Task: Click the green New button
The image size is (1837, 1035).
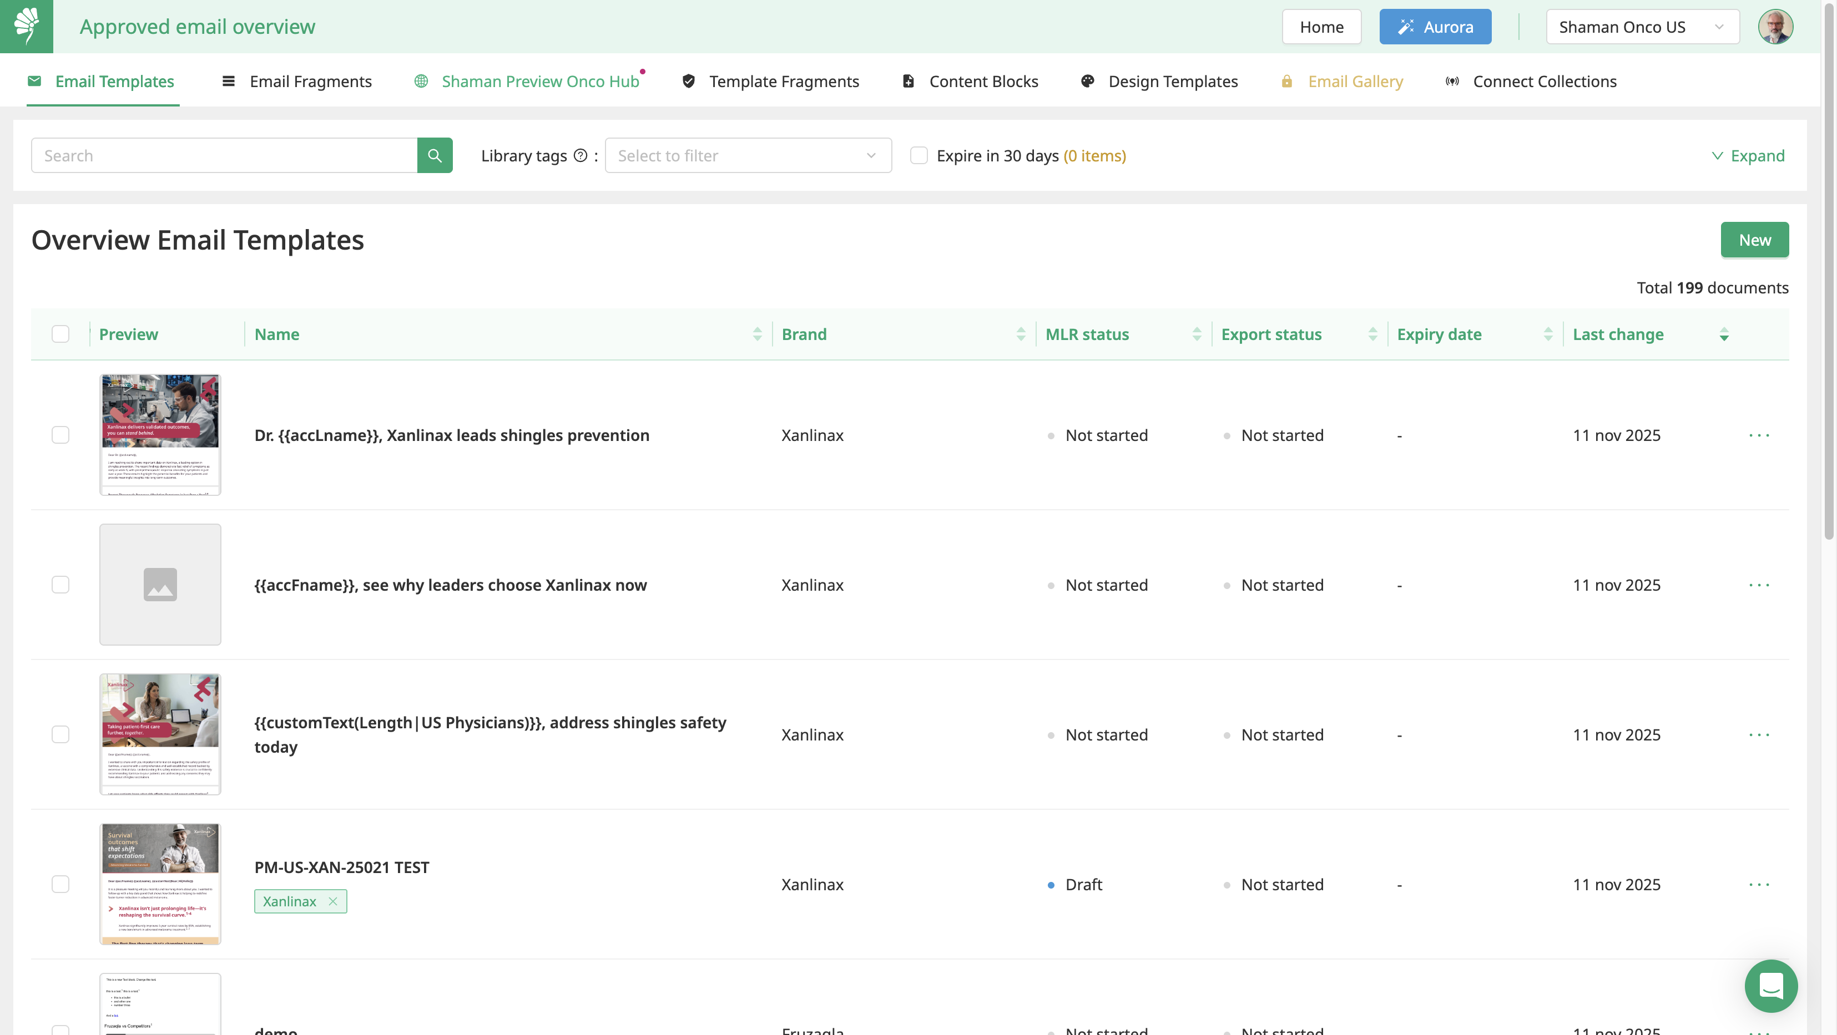Action: [1754, 240]
